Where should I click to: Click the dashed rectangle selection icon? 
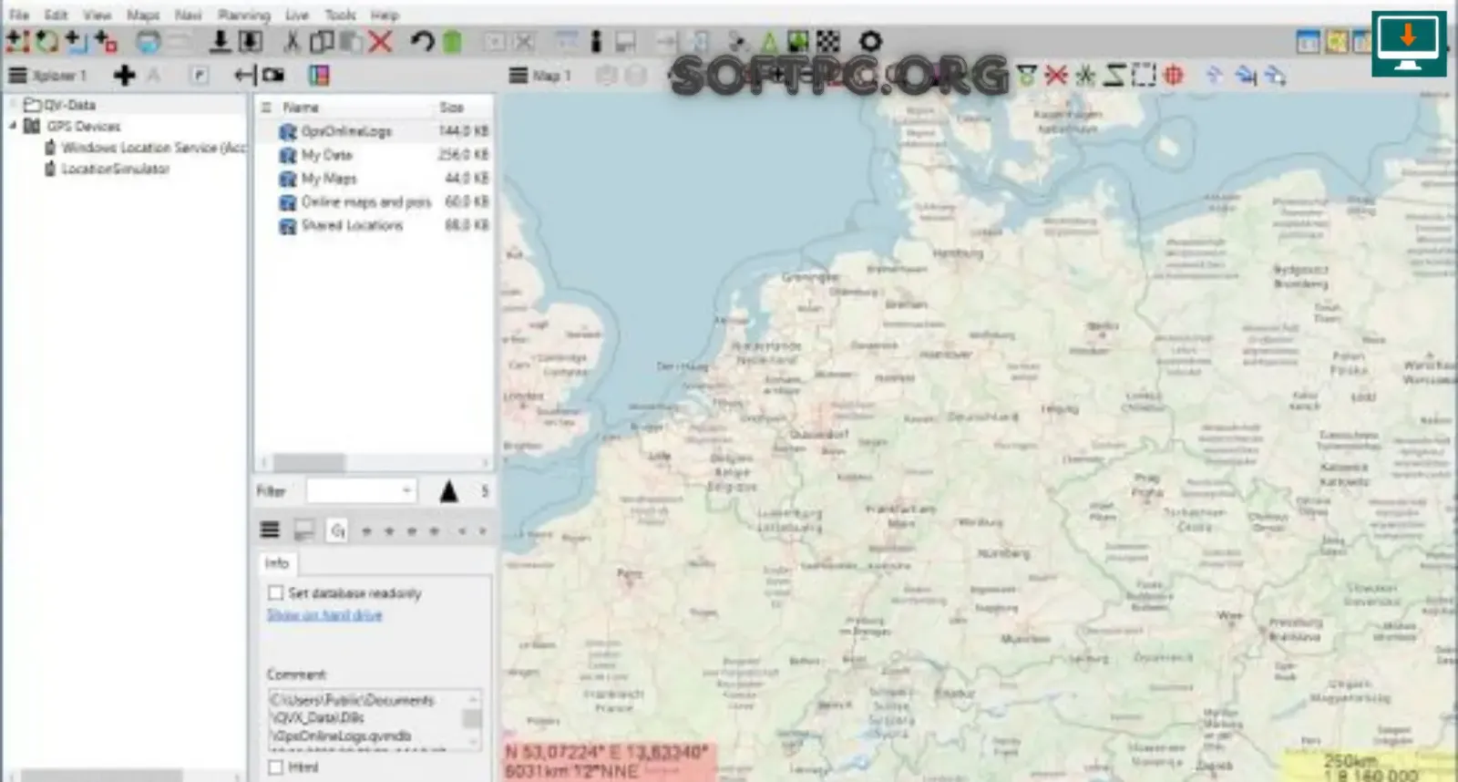(x=1144, y=75)
